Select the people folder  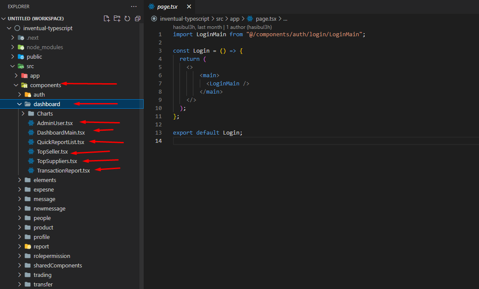coord(42,218)
